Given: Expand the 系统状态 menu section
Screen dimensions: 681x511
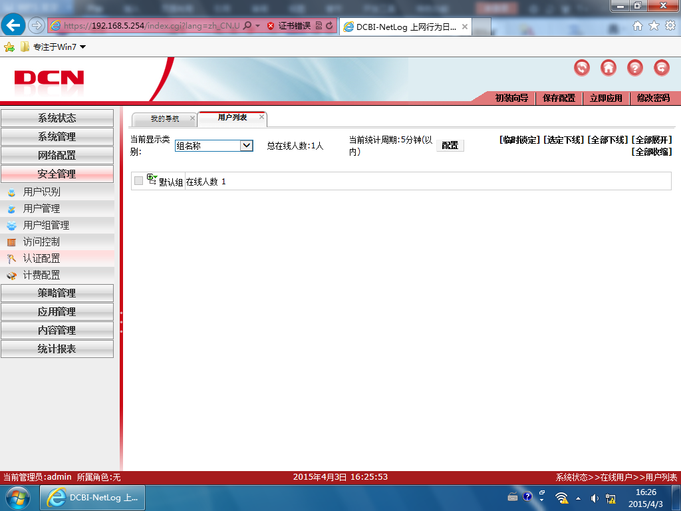Looking at the screenshot, I should tap(57, 118).
